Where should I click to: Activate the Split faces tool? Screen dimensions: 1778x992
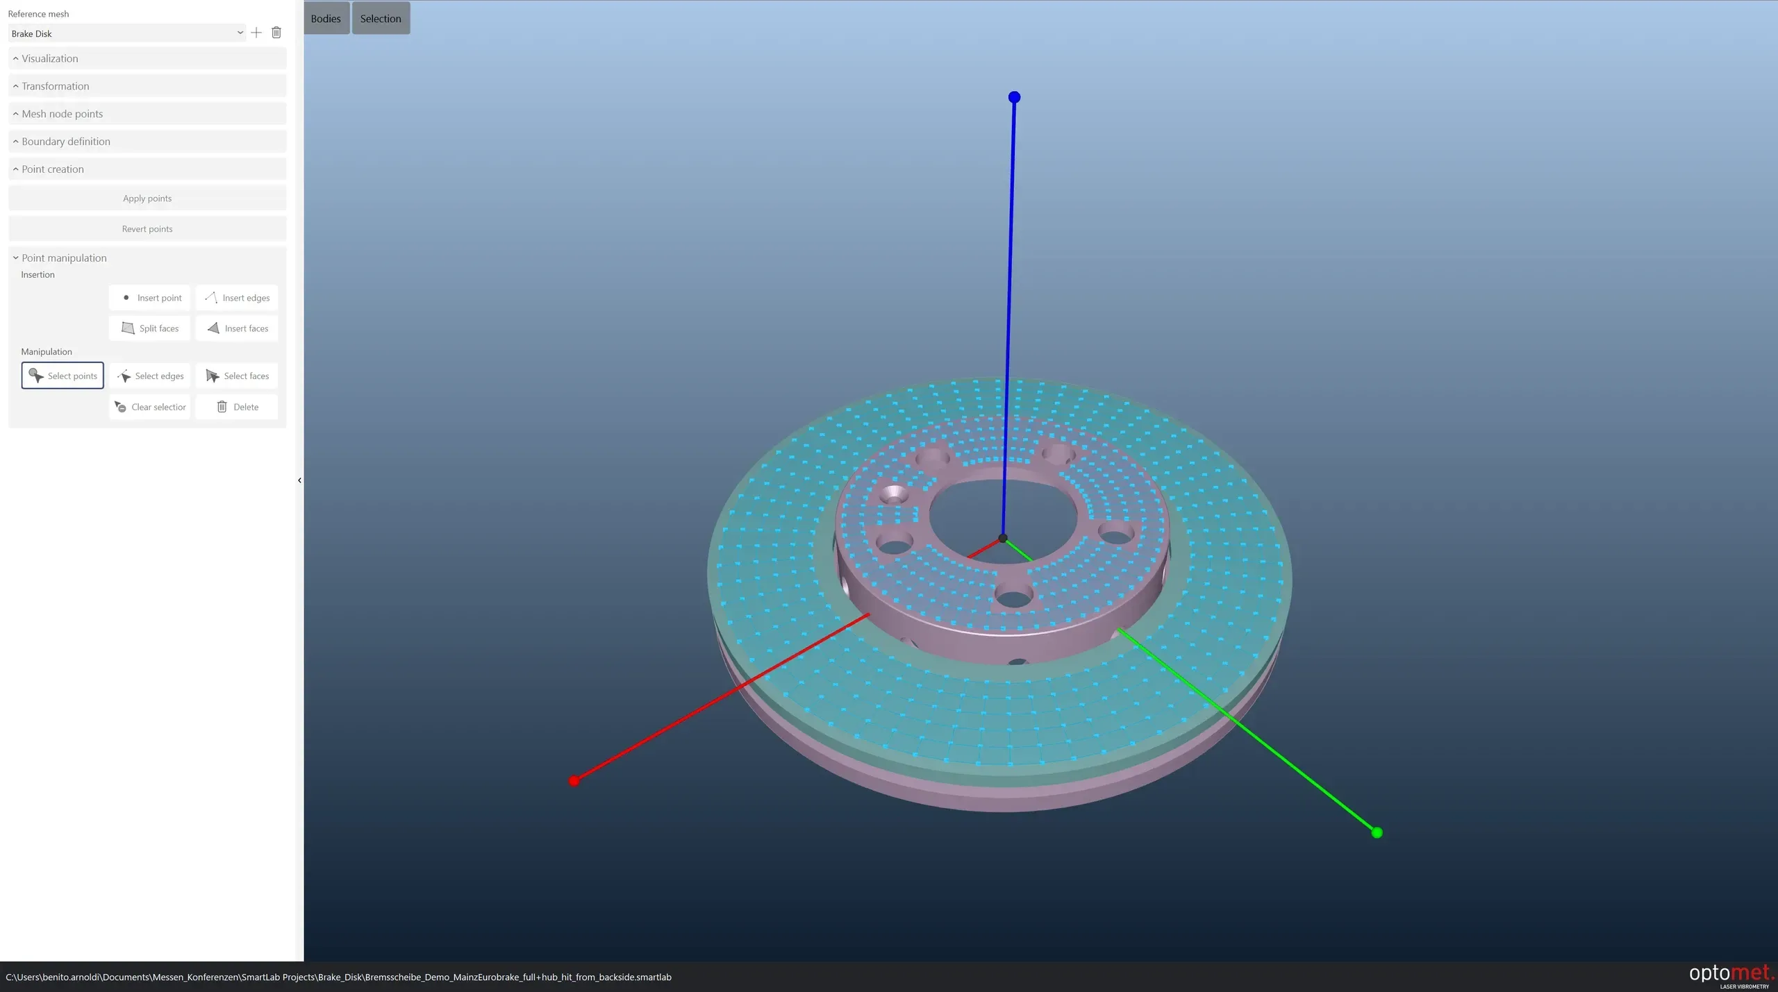coord(150,328)
